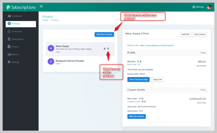Delete the Water Supply product
This screenshot has height=133, width=217.
(105, 49)
